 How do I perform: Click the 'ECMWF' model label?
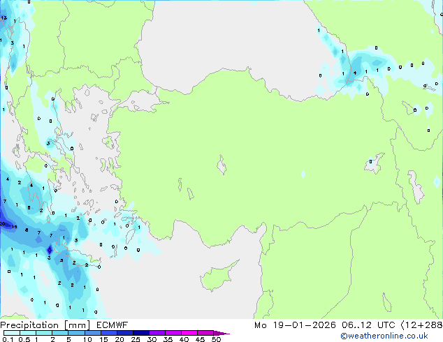(112, 325)
